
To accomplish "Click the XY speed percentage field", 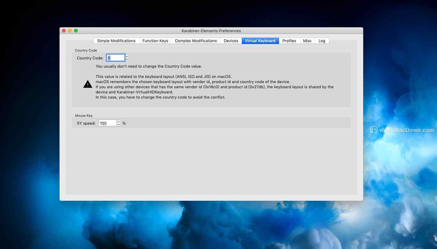I will click(x=108, y=123).
